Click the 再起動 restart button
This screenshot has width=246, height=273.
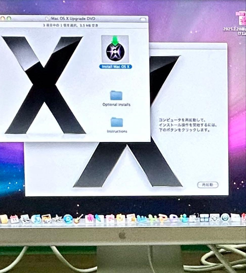208,185
